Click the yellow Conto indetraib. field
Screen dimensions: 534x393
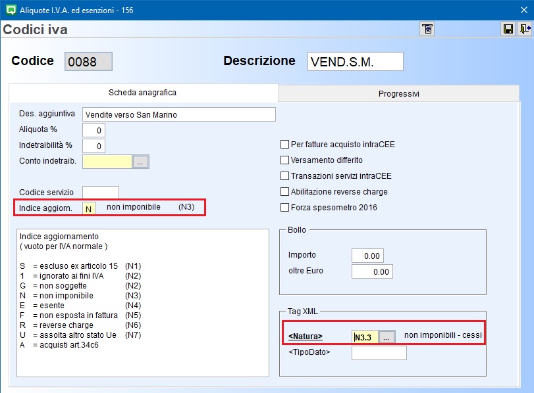click(107, 162)
